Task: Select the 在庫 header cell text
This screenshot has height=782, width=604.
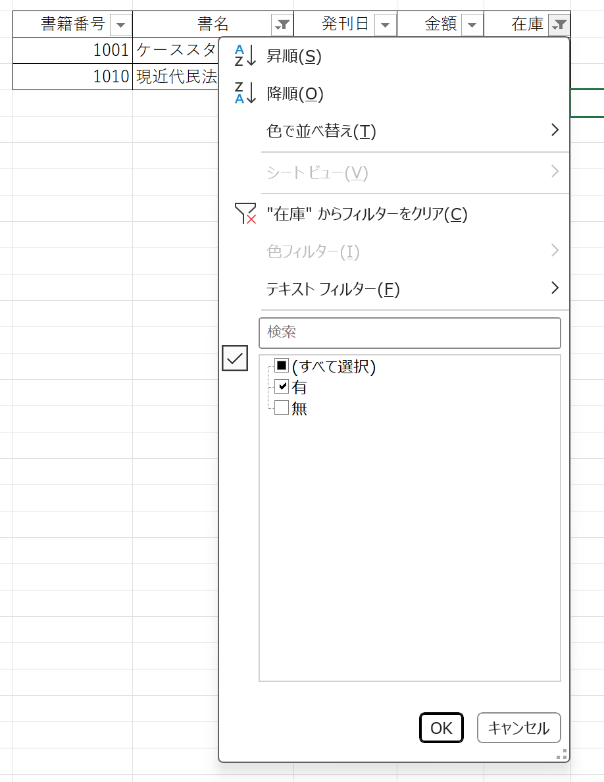Action: point(527,24)
